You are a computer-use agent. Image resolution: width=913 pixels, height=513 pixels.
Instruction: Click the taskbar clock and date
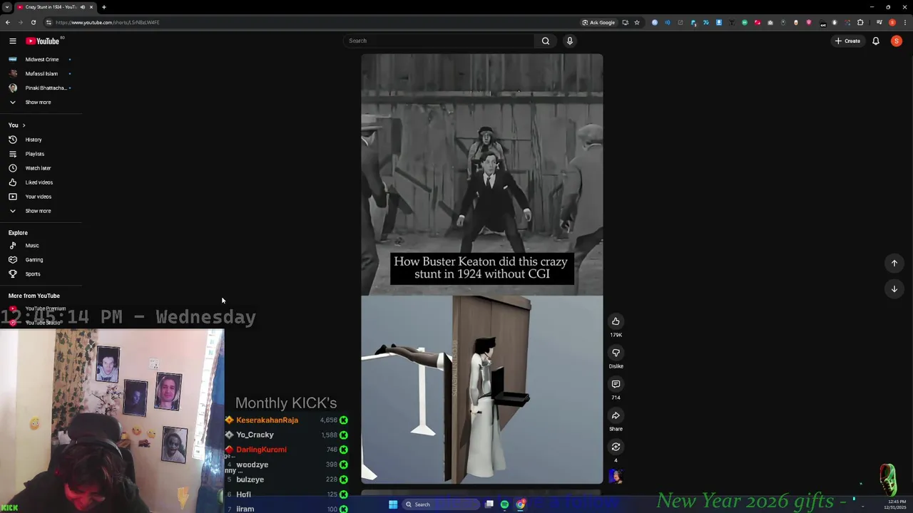[897, 504]
